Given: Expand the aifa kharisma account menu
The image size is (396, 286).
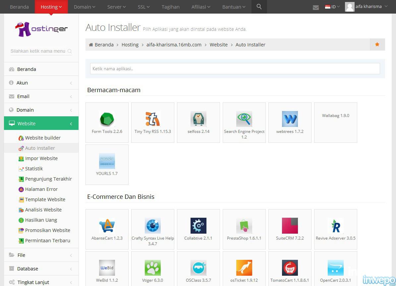Looking at the screenshot, I should click(x=366, y=7).
